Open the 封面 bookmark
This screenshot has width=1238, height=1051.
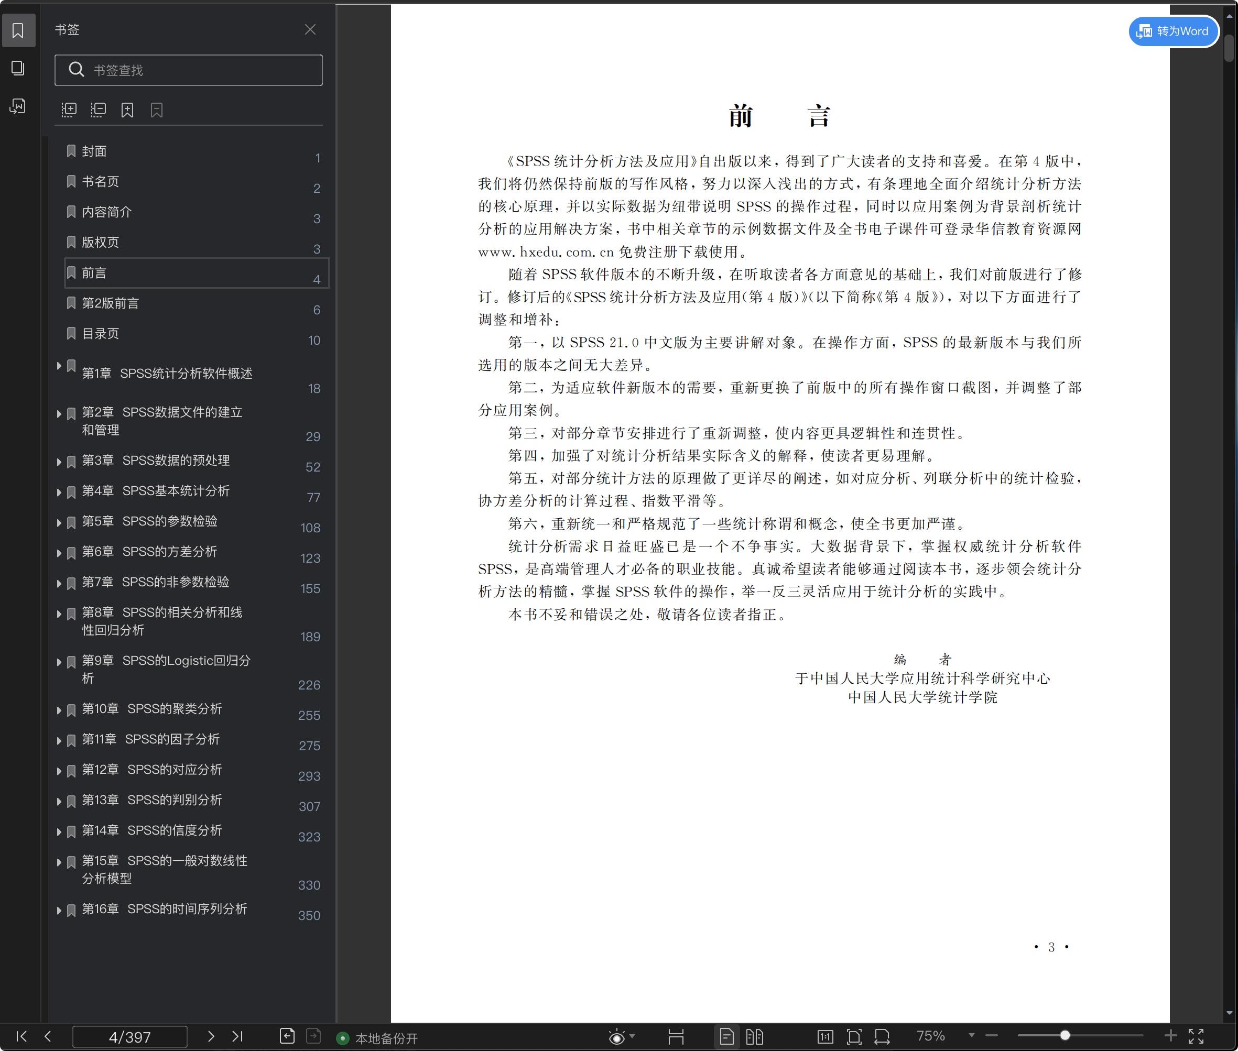pos(94,151)
